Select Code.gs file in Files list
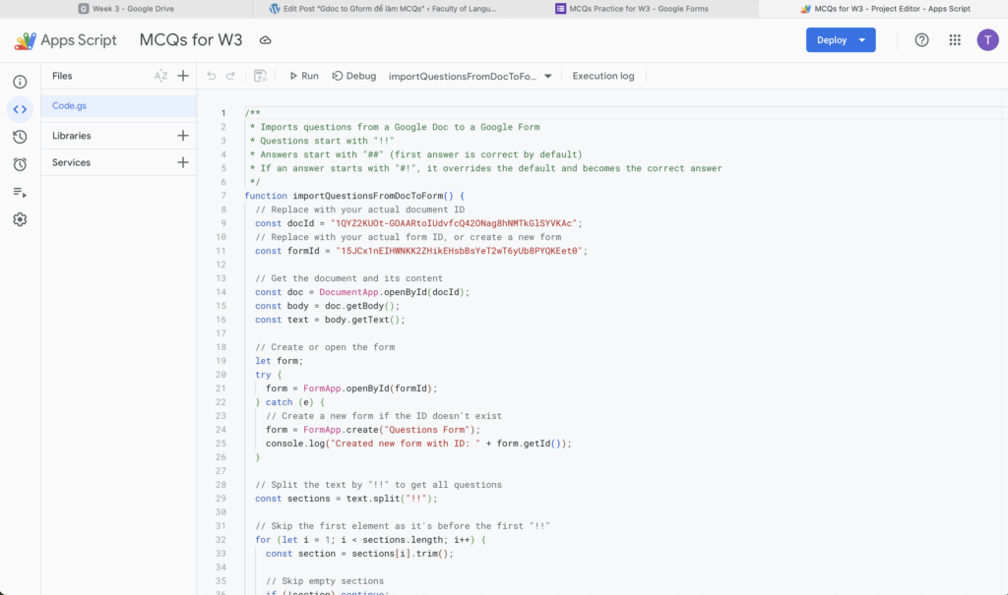 pos(69,105)
